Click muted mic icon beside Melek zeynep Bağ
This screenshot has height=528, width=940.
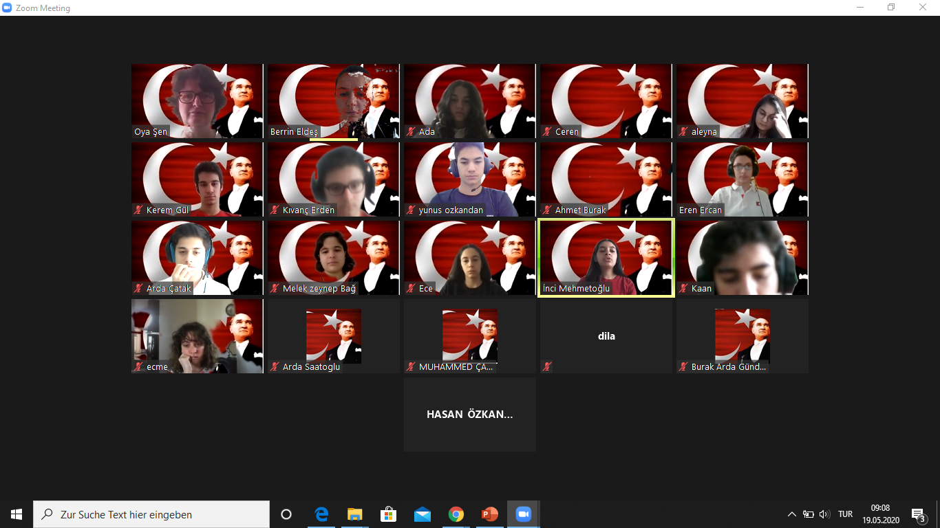pos(275,288)
